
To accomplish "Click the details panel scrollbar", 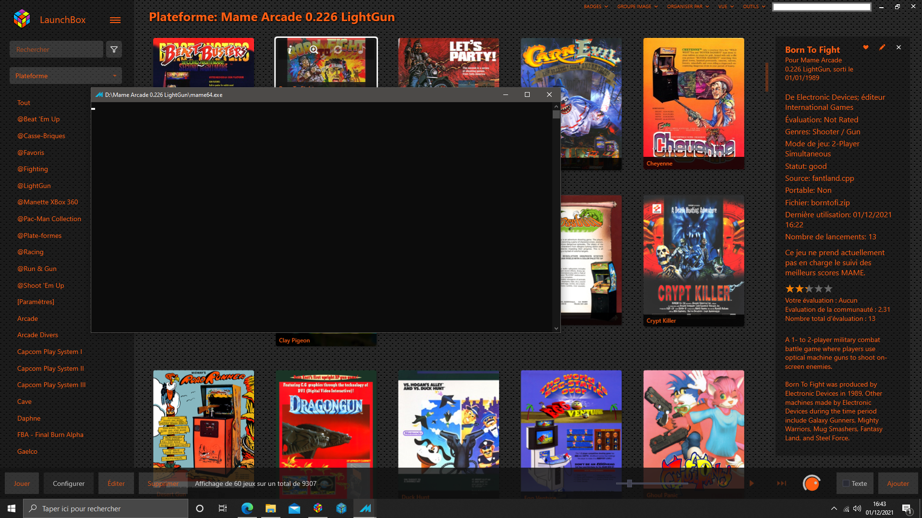I will pos(767,77).
